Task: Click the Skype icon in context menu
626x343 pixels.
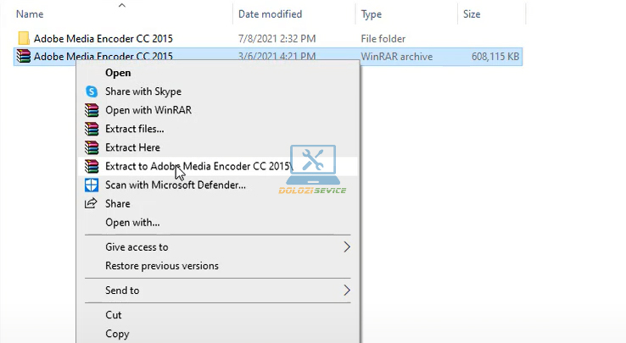Action: tap(92, 91)
